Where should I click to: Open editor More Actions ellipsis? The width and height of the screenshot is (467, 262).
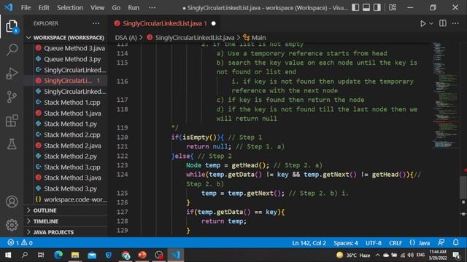pos(455,23)
